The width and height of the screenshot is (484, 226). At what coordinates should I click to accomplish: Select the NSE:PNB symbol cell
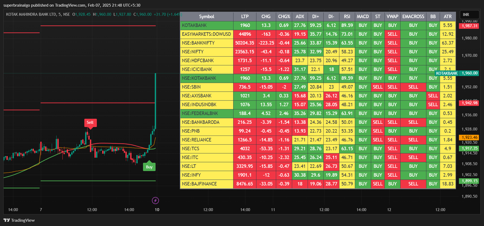click(x=207, y=131)
